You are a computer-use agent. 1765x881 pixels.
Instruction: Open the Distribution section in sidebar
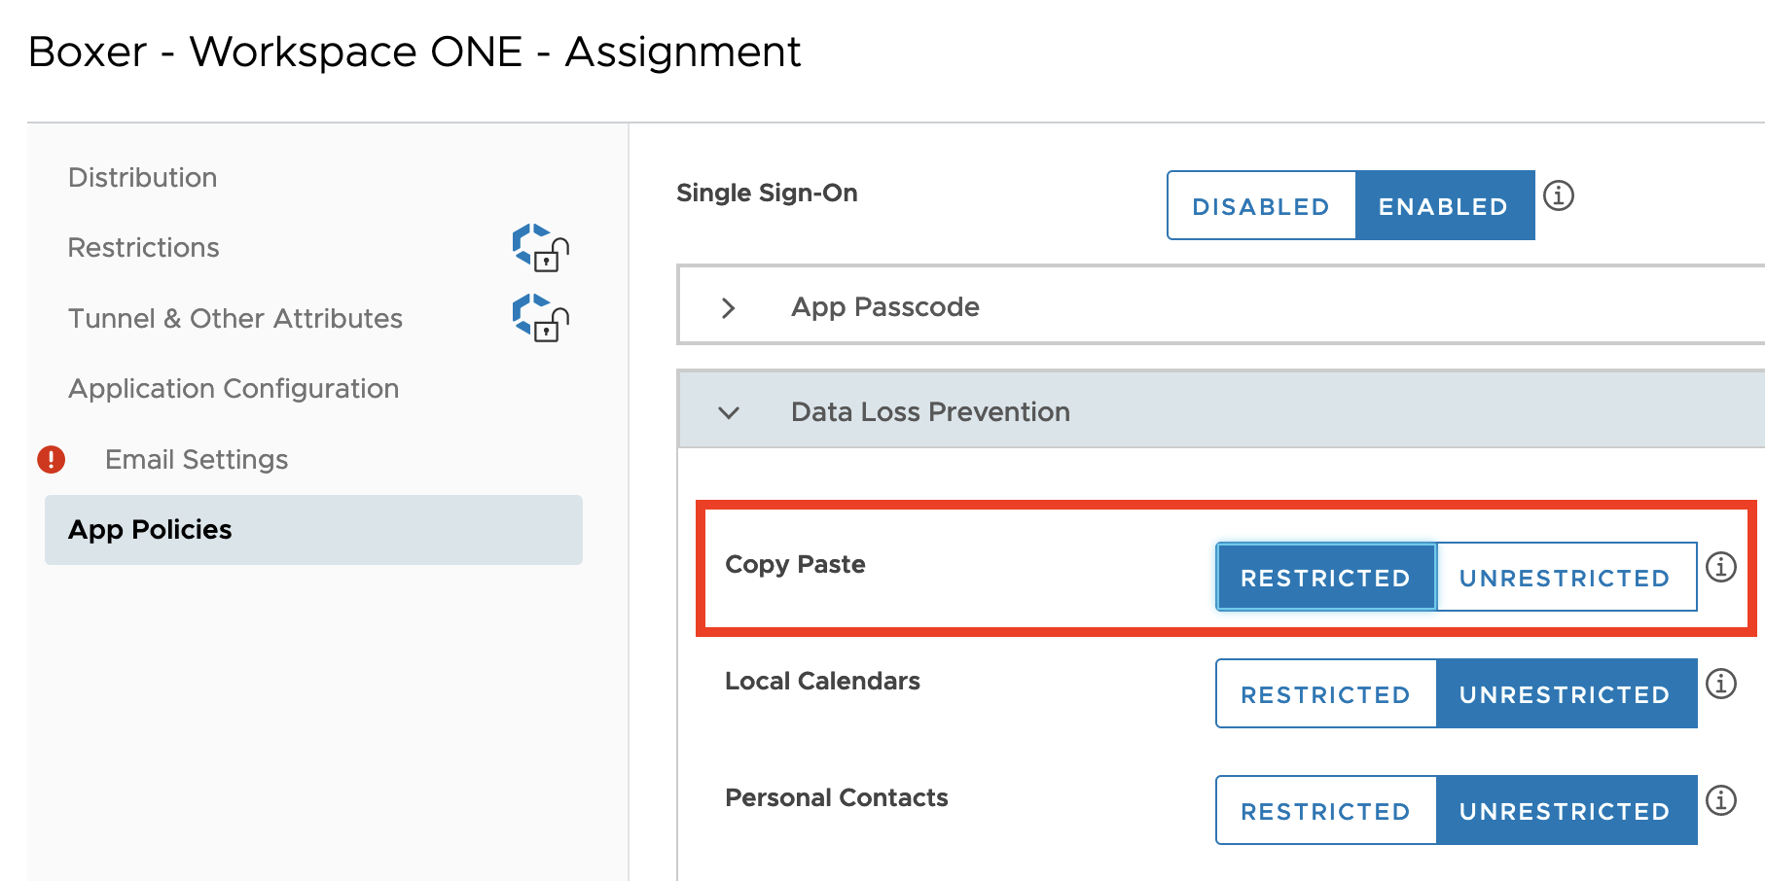[142, 177]
